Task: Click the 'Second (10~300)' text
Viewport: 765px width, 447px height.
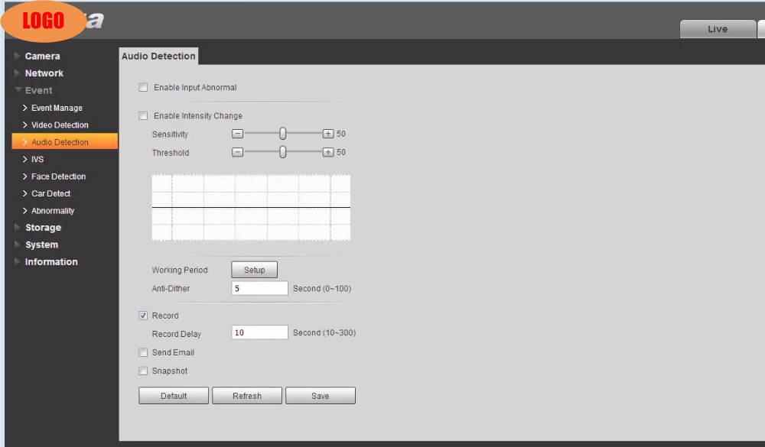Action: click(324, 333)
